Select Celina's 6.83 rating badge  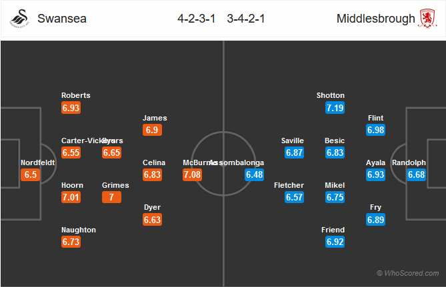coord(152,174)
